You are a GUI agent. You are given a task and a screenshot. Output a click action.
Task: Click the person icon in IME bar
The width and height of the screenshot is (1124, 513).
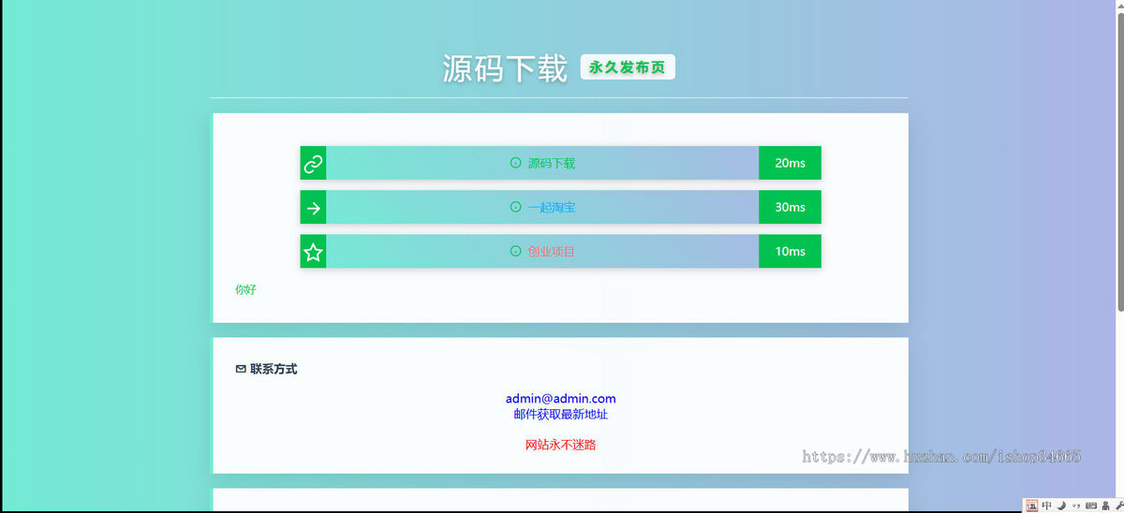pyautogui.click(x=1105, y=506)
